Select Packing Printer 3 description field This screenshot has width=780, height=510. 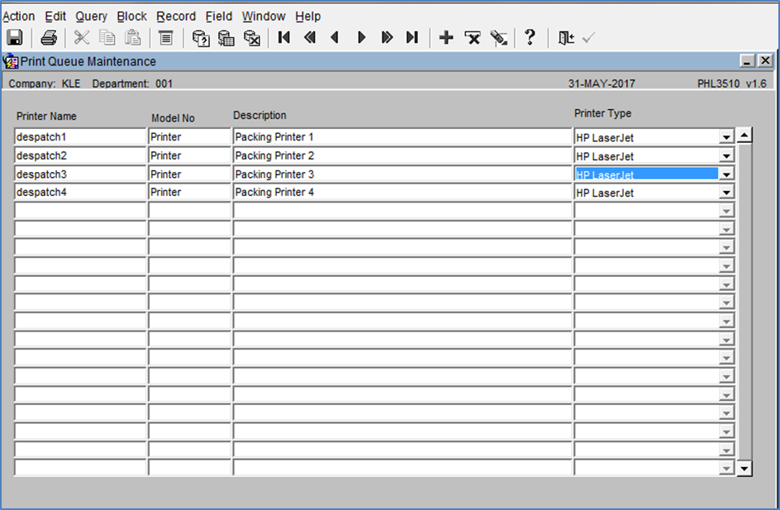[x=402, y=174]
